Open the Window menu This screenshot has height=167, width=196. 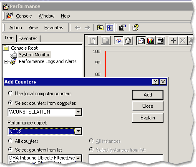[46, 16]
